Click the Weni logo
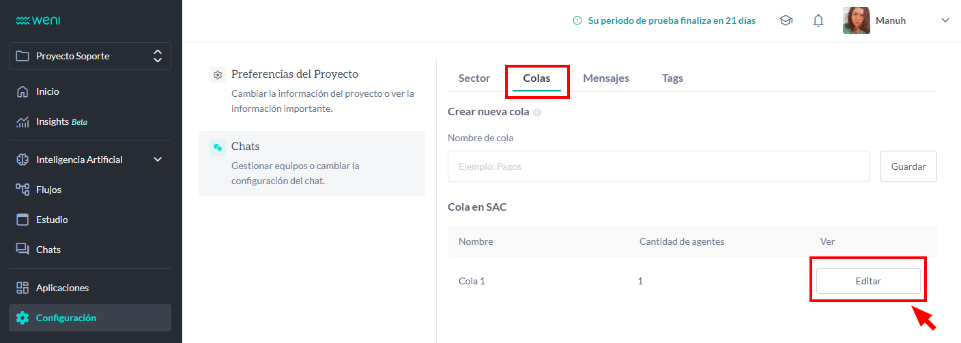 click(x=38, y=20)
